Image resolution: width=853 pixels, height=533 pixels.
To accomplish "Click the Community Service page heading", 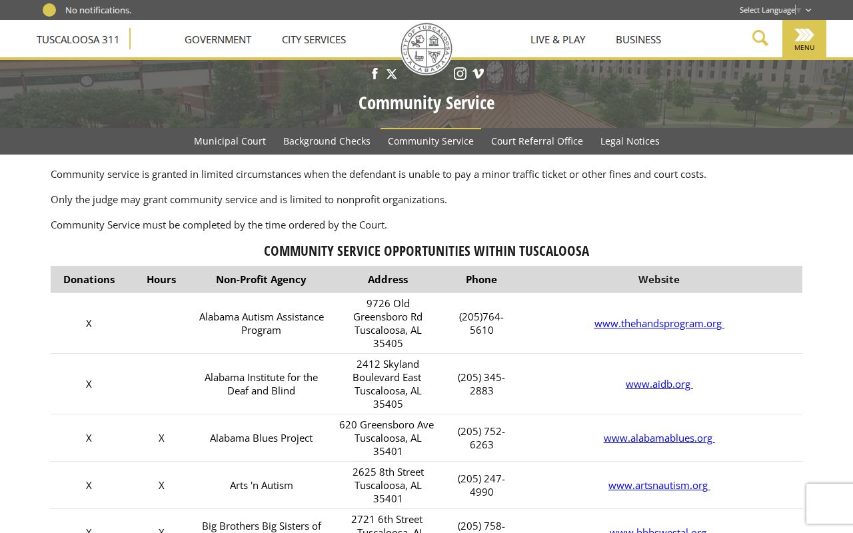I will click(426, 103).
